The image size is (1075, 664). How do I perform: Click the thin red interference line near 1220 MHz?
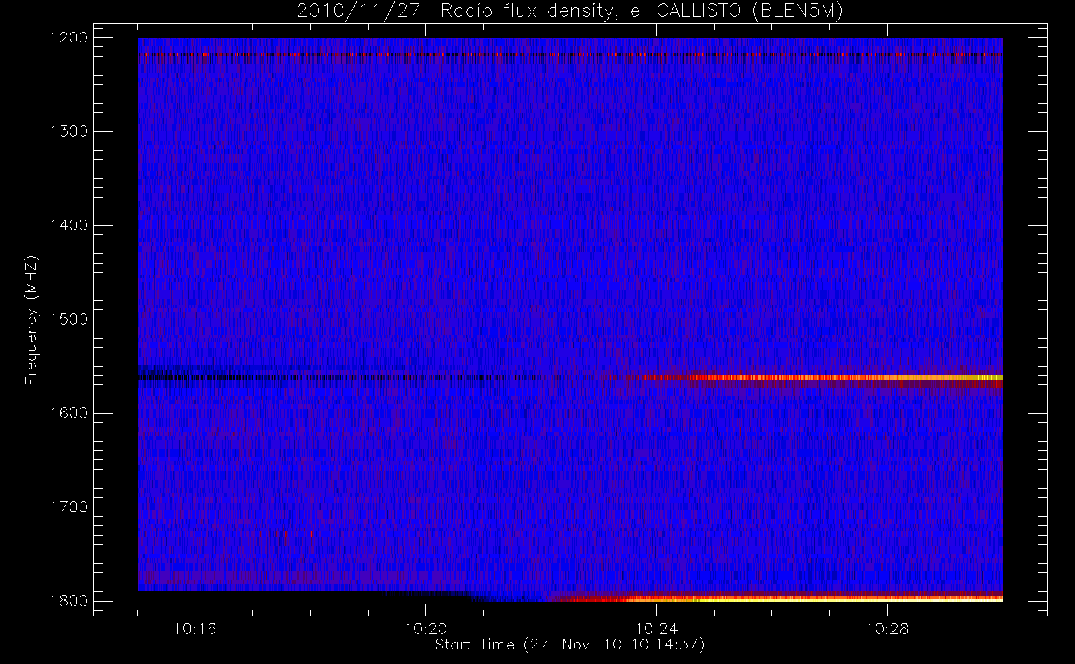(x=570, y=54)
